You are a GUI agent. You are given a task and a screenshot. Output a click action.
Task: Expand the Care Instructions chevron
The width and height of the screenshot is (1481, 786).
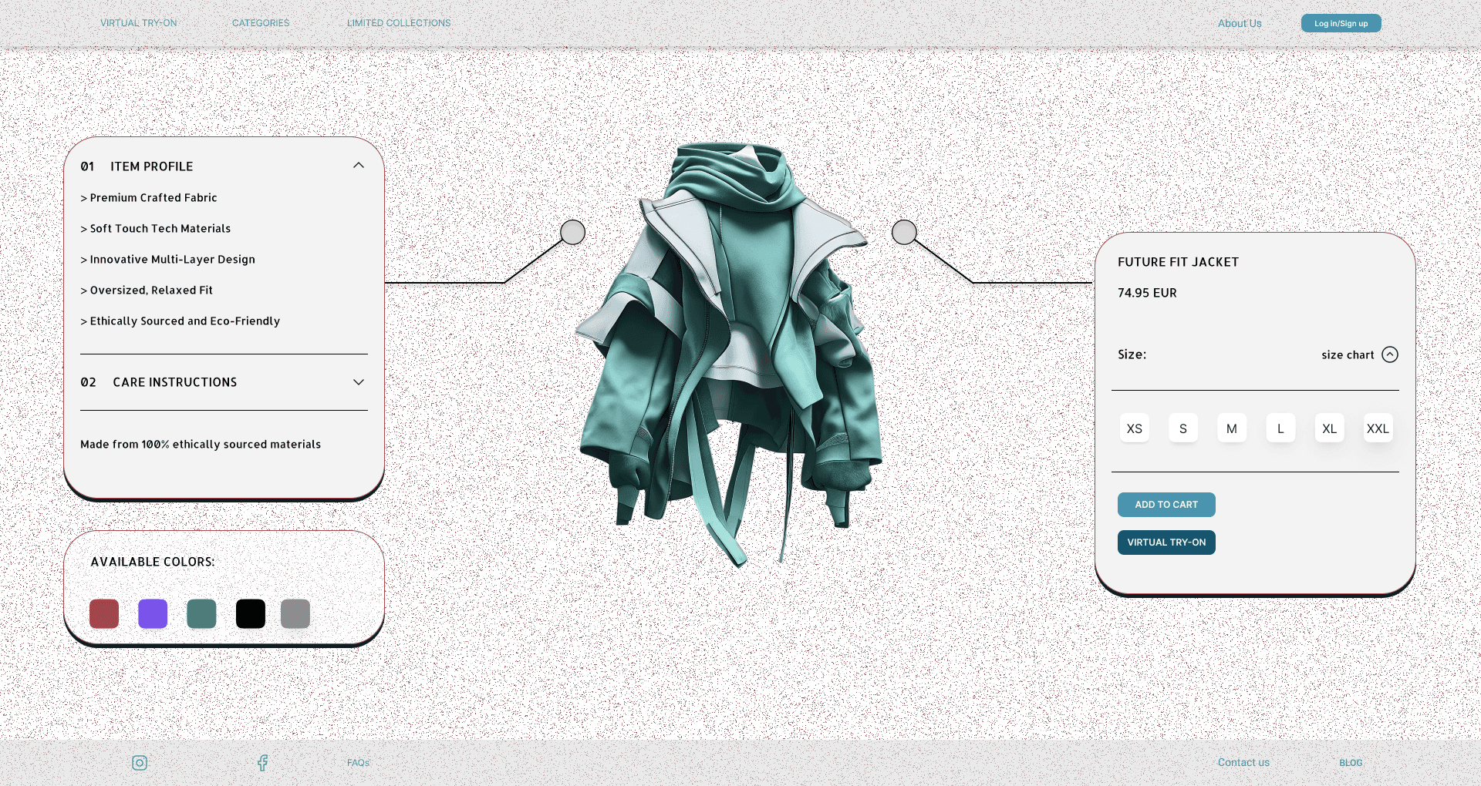[359, 382]
